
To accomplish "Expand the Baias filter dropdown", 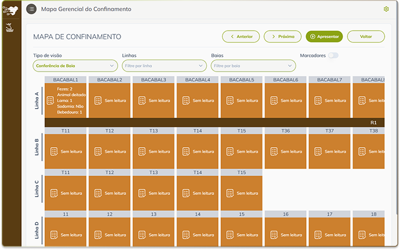I will click(x=253, y=66).
